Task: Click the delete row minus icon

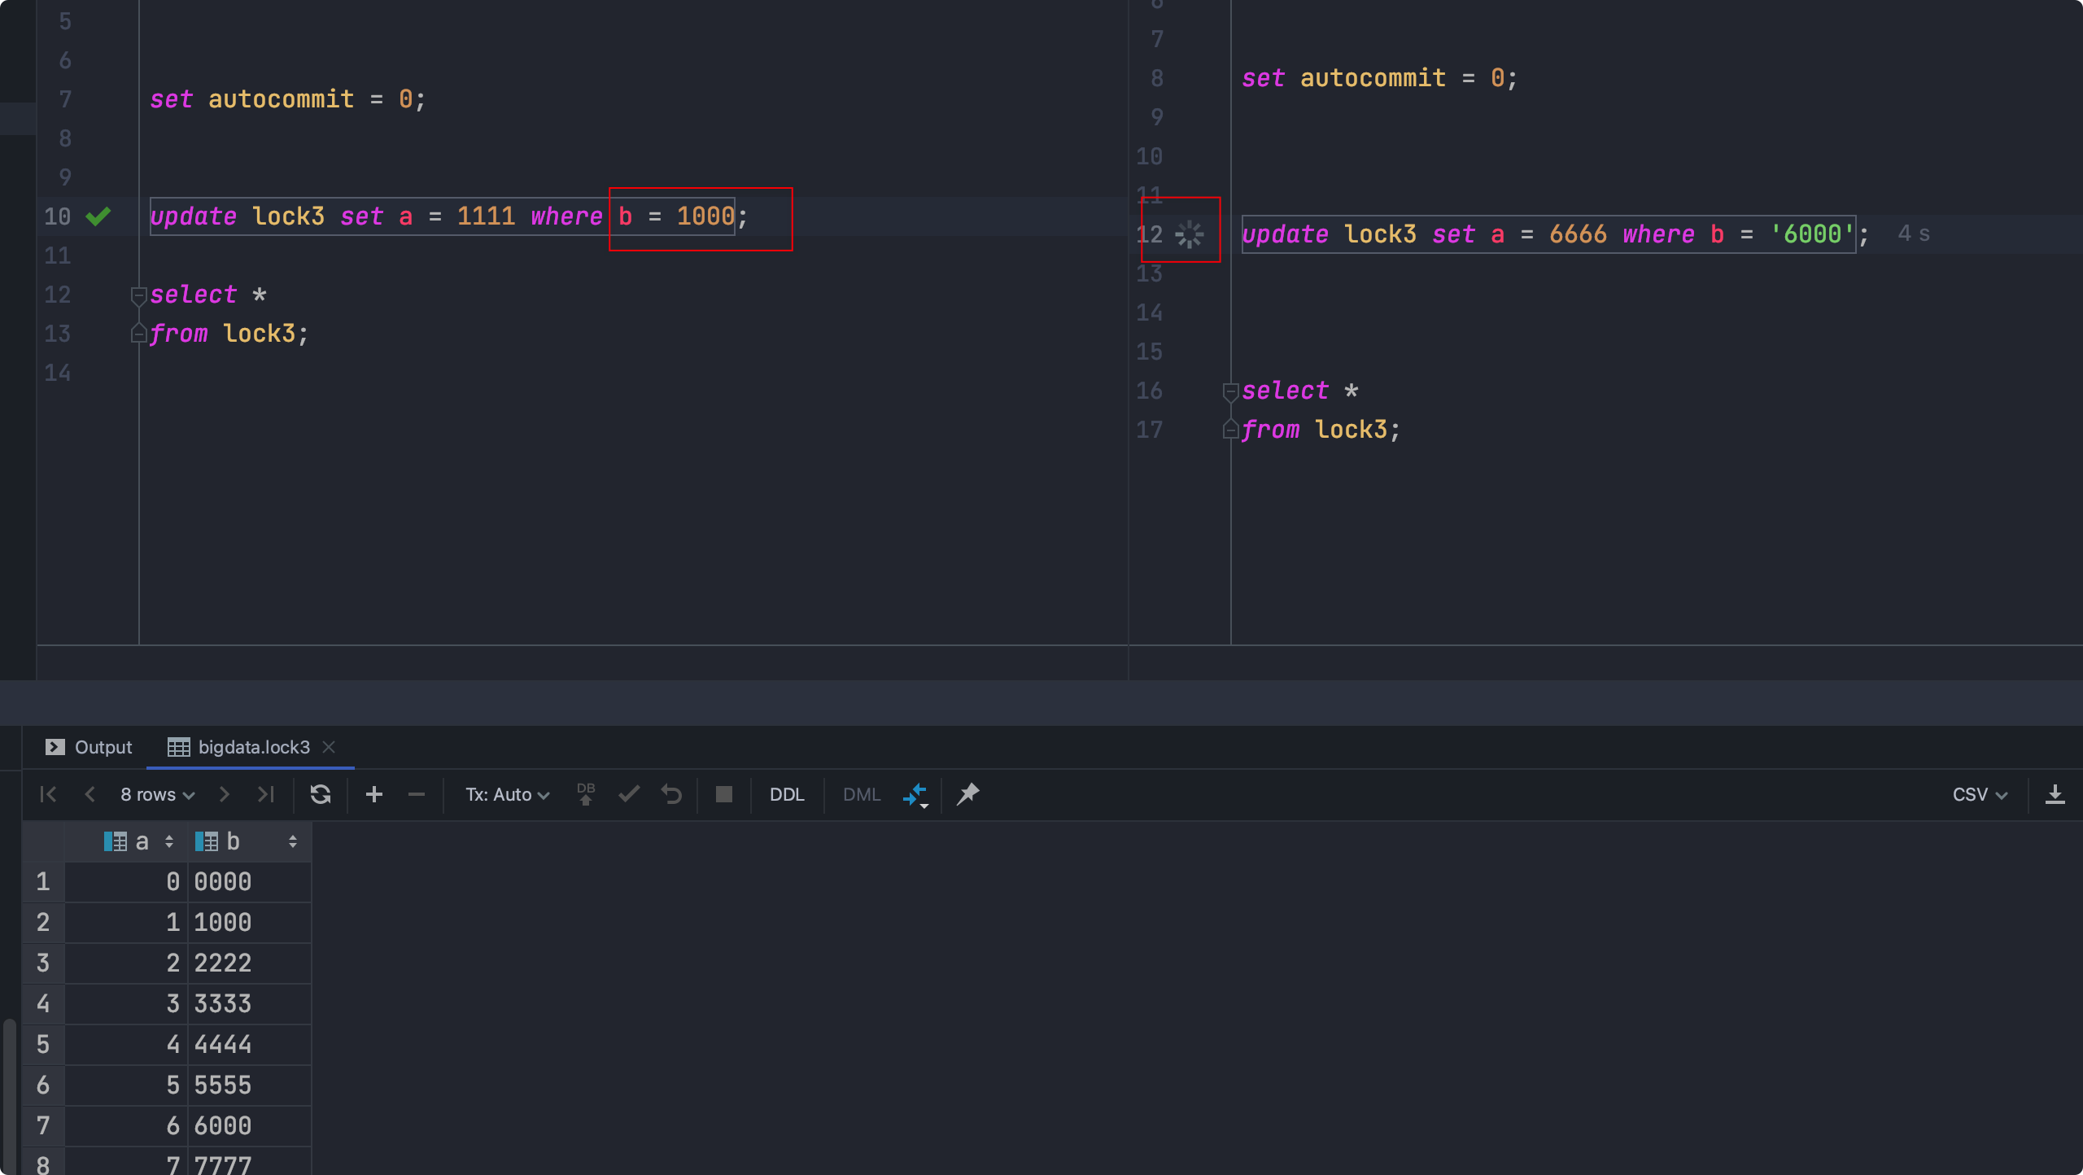Action: pos(416,794)
